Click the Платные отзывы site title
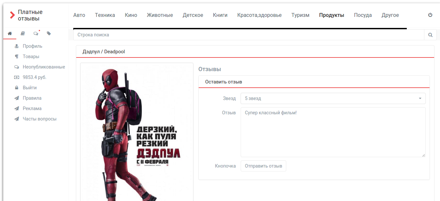Image resolution: width=440 pixels, height=201 pixels. [x=30, y=15]
